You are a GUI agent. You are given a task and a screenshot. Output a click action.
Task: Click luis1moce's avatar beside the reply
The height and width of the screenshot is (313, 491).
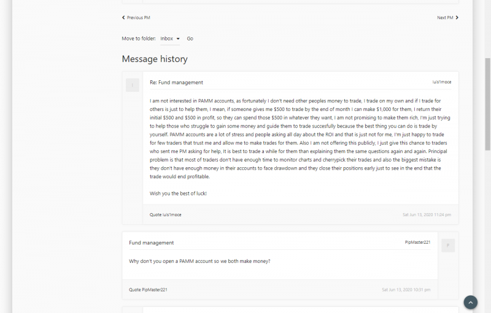point(133,85)
